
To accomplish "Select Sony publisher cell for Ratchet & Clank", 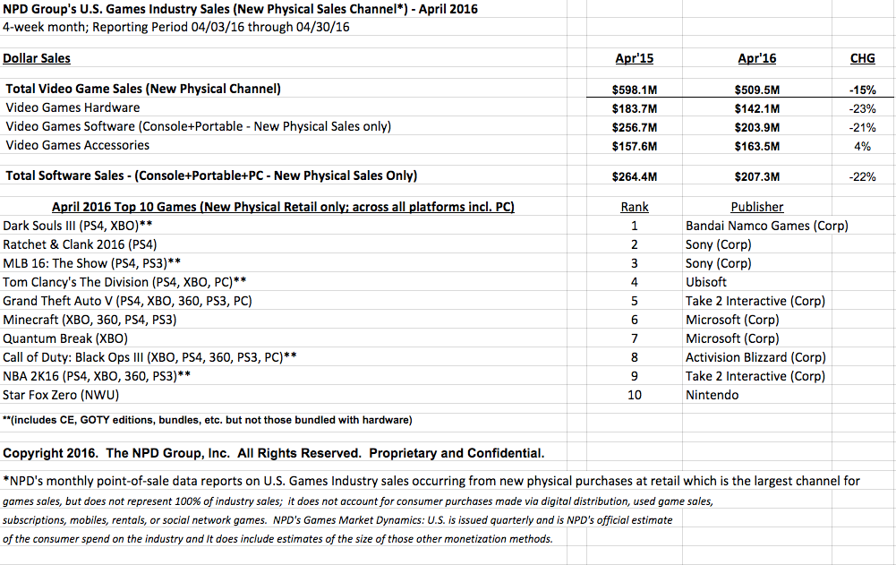I will pos(718,244).
